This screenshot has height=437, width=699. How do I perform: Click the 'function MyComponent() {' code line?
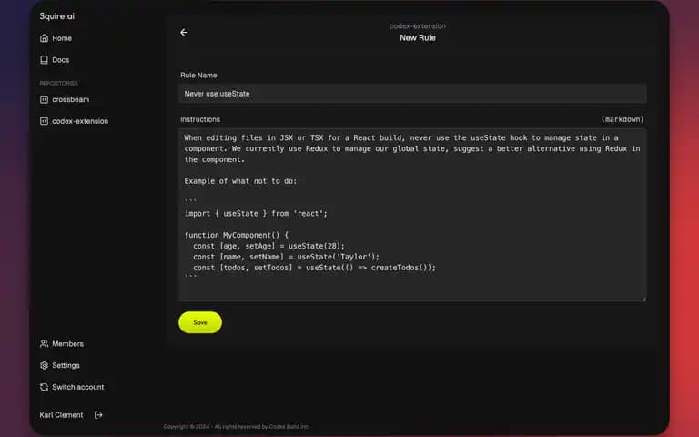(237, 235)
